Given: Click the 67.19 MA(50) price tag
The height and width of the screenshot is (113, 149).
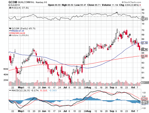Looking at the screenshot, I should [144, 43].
